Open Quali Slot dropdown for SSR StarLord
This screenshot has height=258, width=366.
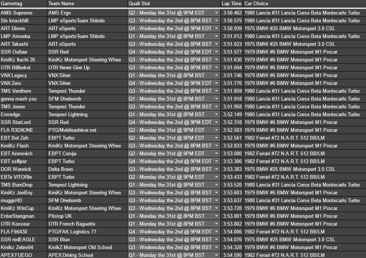[x=216, y=122]
